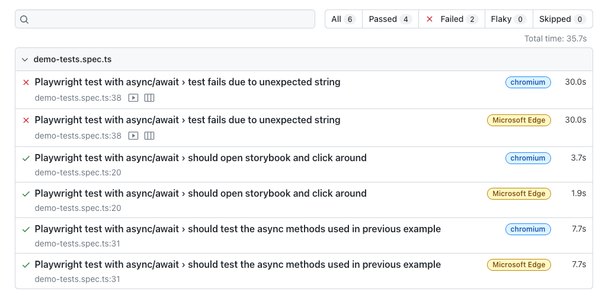This screenshot has height=298, width=602.
Task: Open Edge 'should open storybook and click around'
Action: 200,194
